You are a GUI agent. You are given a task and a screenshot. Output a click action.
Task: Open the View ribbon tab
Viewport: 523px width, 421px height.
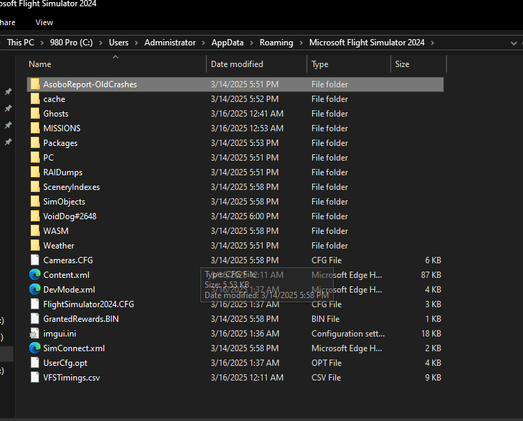click(45, 22)
